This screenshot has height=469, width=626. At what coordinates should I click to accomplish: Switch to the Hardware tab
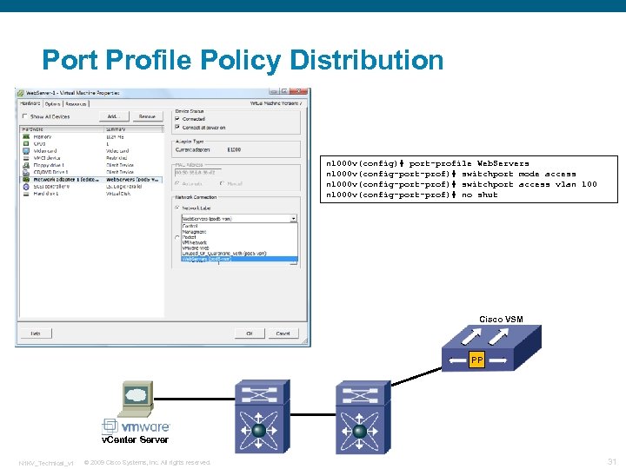click(x=30, y=103)
